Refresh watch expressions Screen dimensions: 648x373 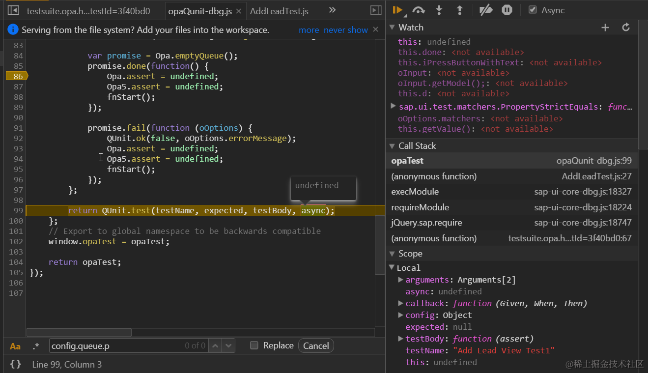point(626,28)
